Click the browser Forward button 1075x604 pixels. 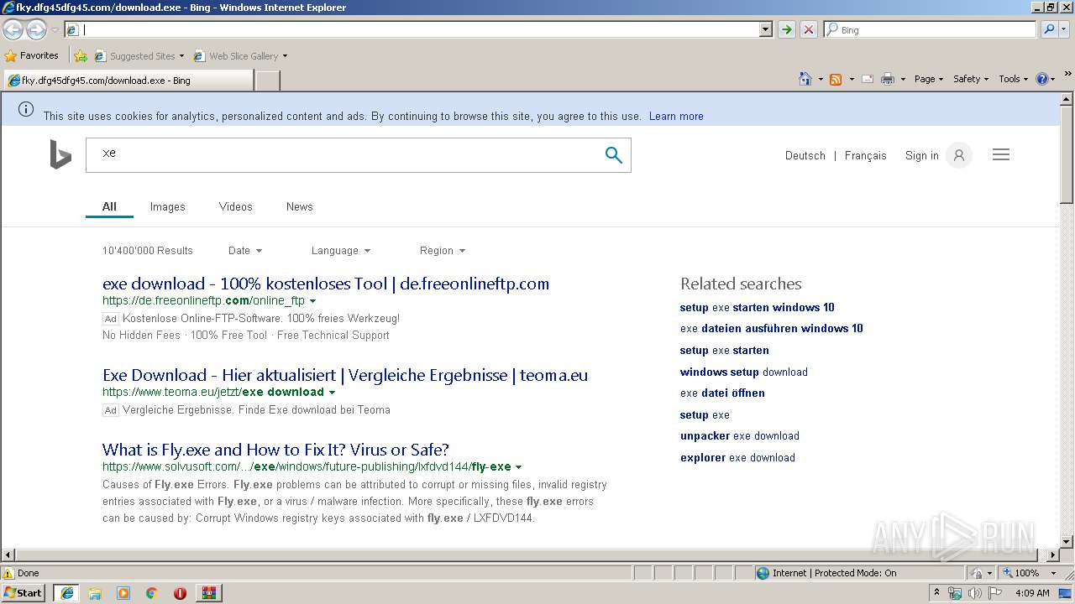pos(36,30)
